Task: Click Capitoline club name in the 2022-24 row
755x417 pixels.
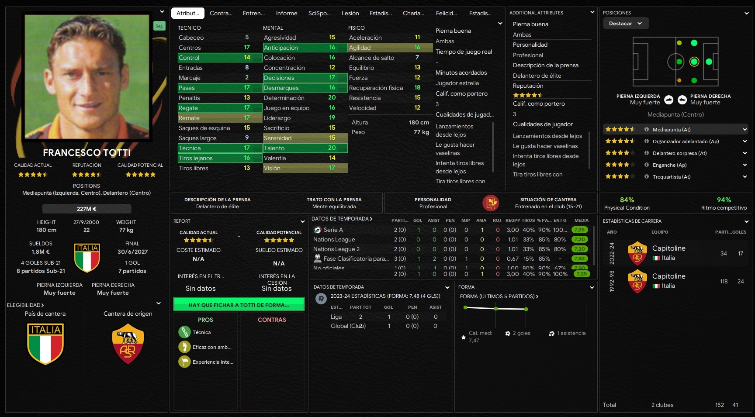Action: [669, 248]
